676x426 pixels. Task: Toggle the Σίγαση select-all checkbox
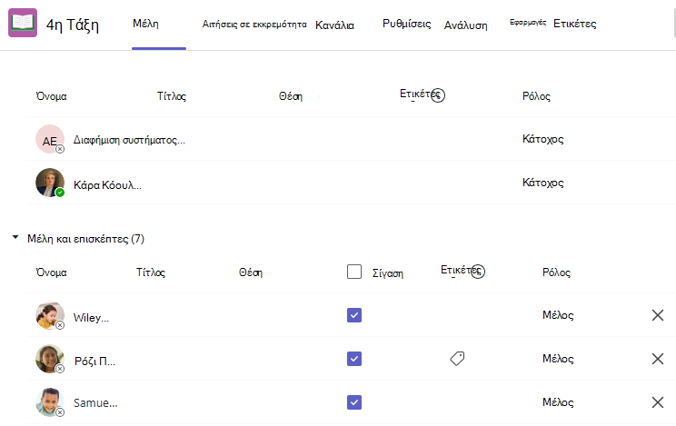[x=354, y=272]
